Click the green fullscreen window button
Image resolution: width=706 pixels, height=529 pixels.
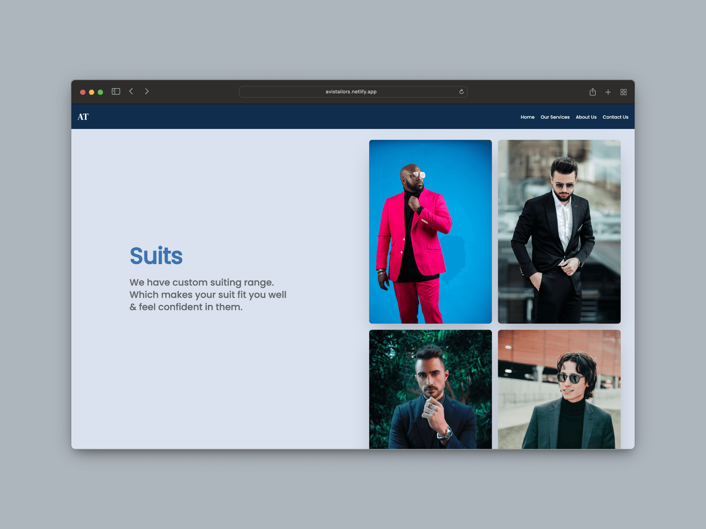pos(100,92)
